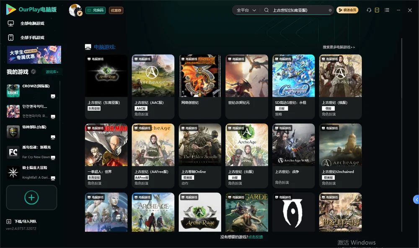Open the 全平台 platform dropdown
Viewport: 419px width, 248px height.
point(246,10)
